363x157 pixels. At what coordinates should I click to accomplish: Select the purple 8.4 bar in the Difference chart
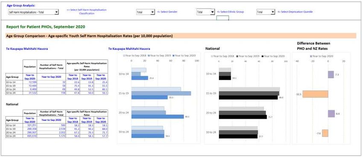click(x=331, y=114)
